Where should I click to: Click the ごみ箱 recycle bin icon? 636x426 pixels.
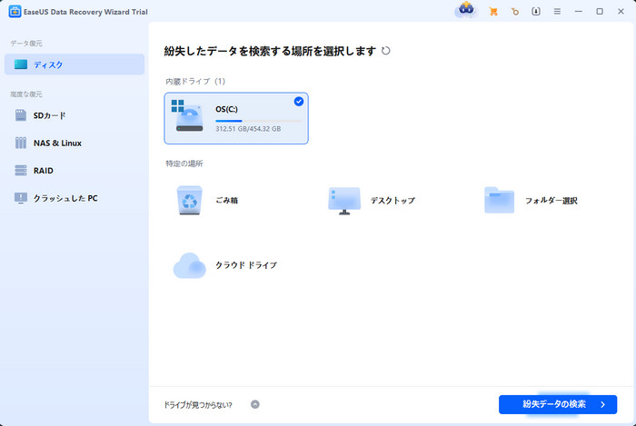pyautogui.click(x=189, y=200)
